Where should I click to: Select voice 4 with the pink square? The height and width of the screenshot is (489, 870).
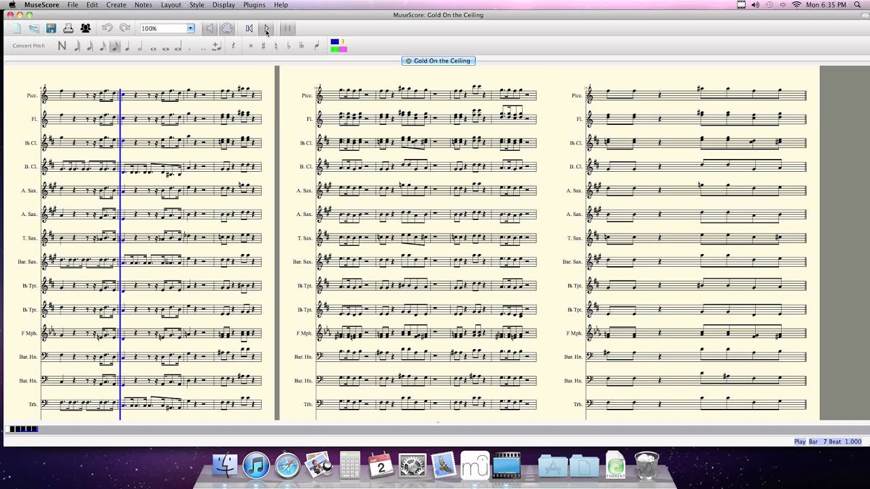tap(343, 49)
